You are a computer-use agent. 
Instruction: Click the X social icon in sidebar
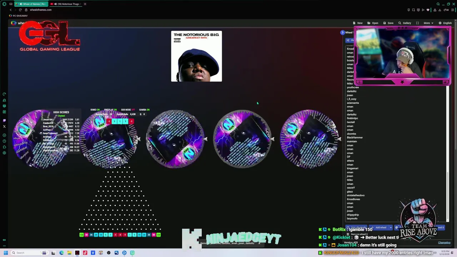(x=4, y=126)
